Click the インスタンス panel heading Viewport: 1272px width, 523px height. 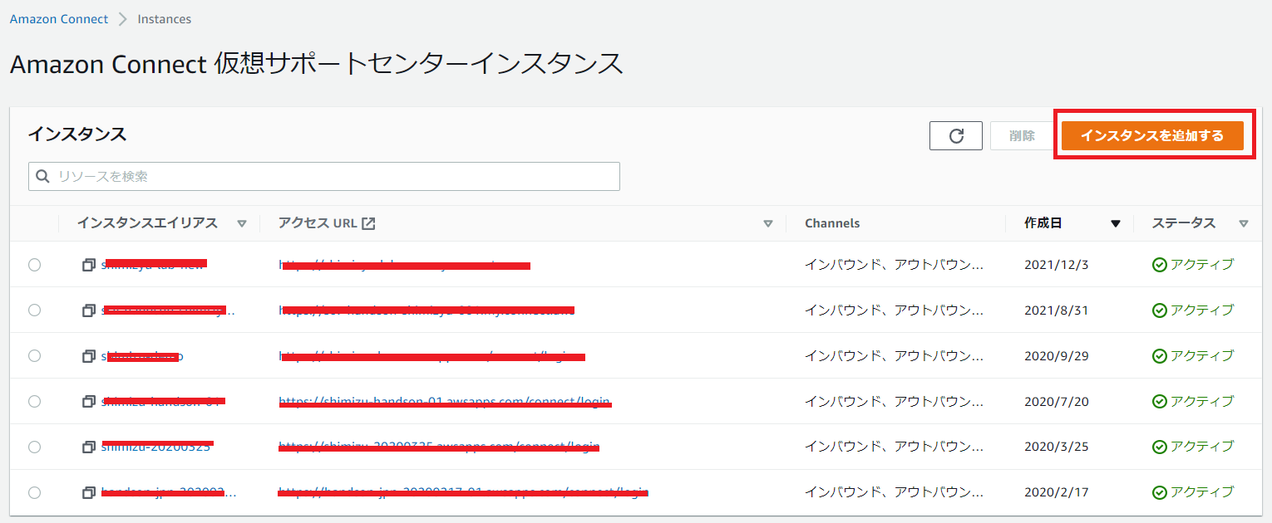(77, 134)
